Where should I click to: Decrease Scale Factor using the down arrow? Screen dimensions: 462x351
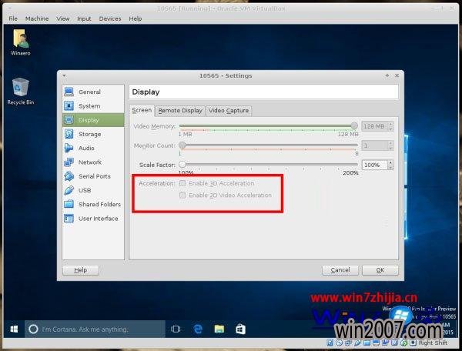point(390,168)
